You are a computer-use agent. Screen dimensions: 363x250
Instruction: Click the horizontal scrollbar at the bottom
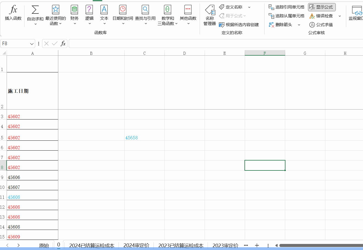coord(319,245)
